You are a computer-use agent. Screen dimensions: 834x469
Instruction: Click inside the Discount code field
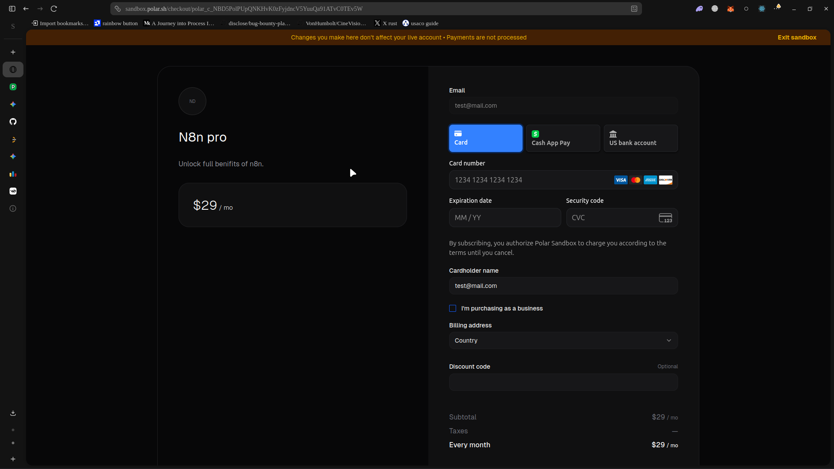(x=563, y=383)
